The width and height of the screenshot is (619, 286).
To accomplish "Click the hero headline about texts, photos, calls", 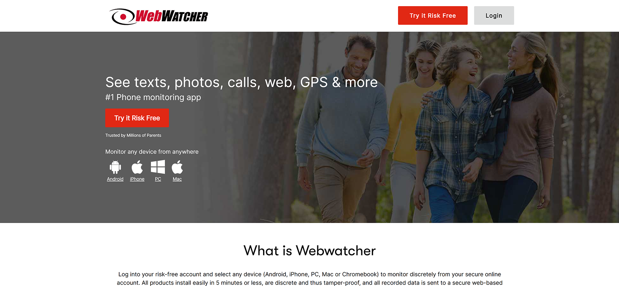I will (x=241, y=82).
